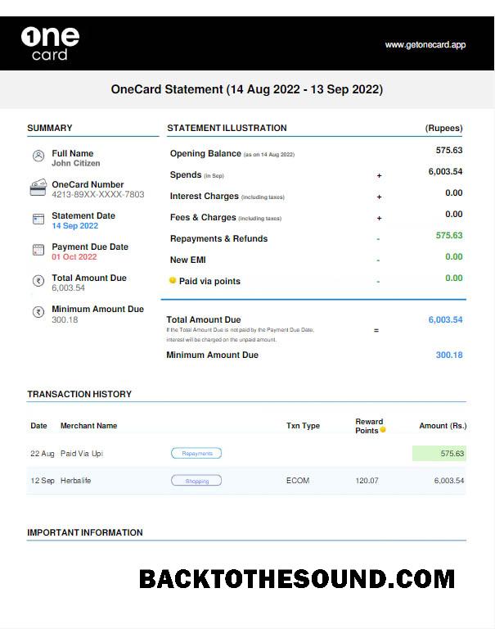
Task: Select merchant Paid Via Upi
Action: [x=82, y=453]
